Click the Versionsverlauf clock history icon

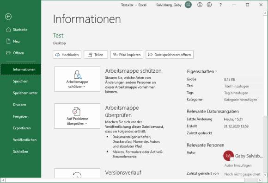(x=77, y=175)
